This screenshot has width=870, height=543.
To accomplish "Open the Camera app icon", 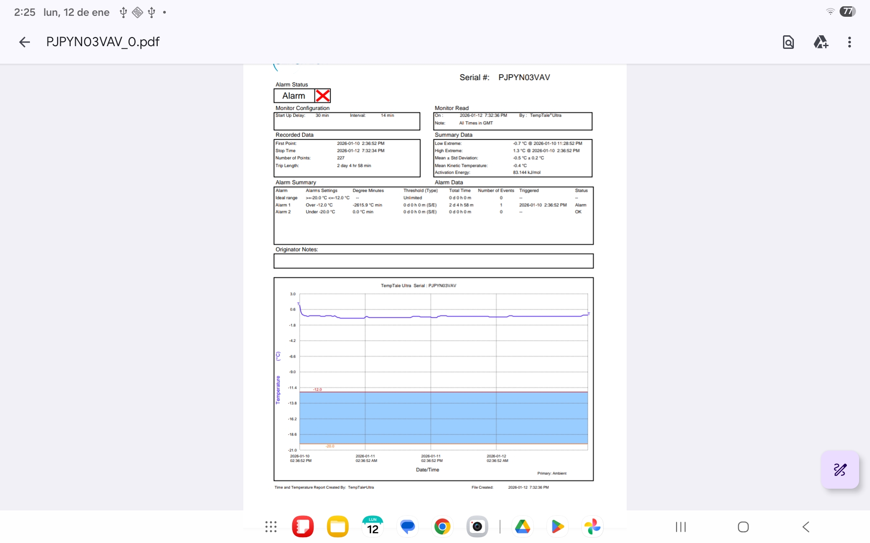I will point(477,527).
